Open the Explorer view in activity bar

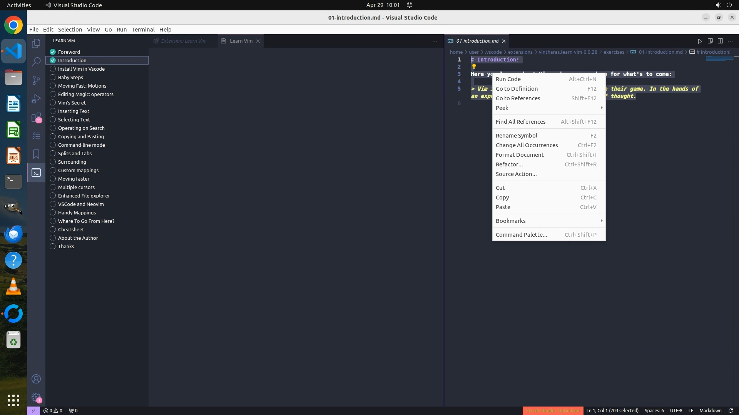[x=36, y=43]
